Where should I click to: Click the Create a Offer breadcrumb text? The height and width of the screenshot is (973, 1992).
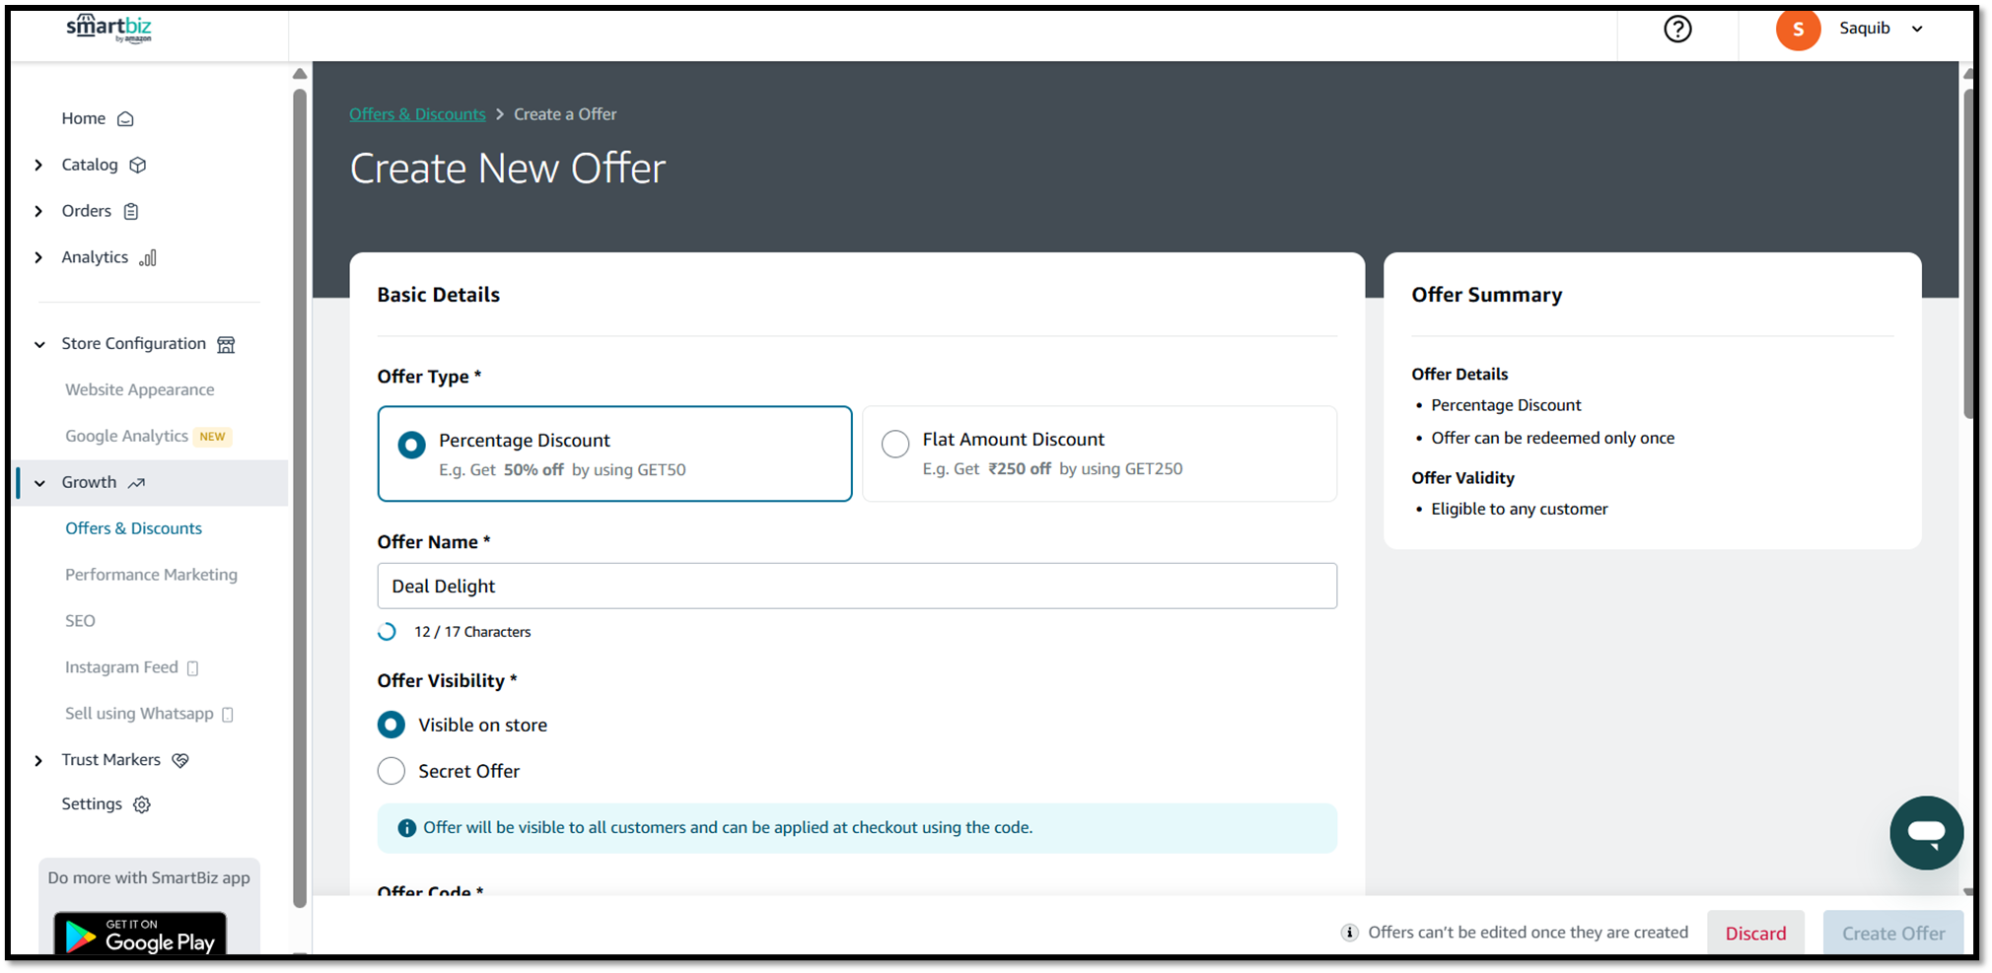pyautogui.click(x=565, y=114)
